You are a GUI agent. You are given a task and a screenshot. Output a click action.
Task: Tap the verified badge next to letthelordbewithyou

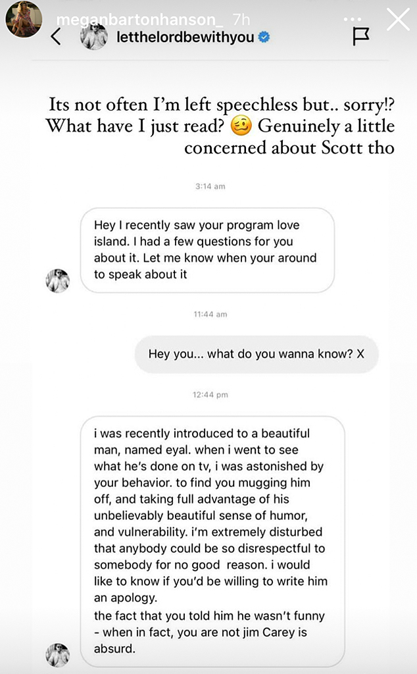pyautogui.click(x=264, y=38)
